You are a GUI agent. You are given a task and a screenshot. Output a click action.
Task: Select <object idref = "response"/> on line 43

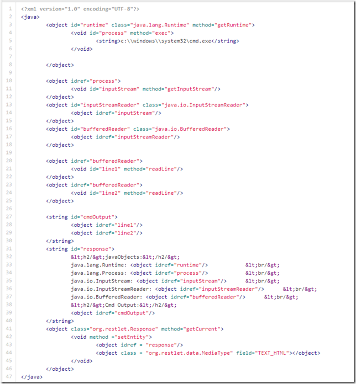(x=139, y=345)
